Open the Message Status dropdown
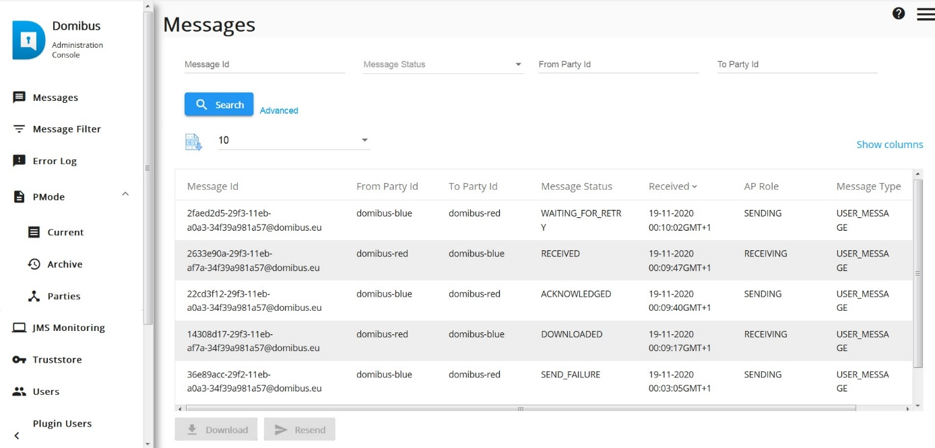 (x=443, y=65)
